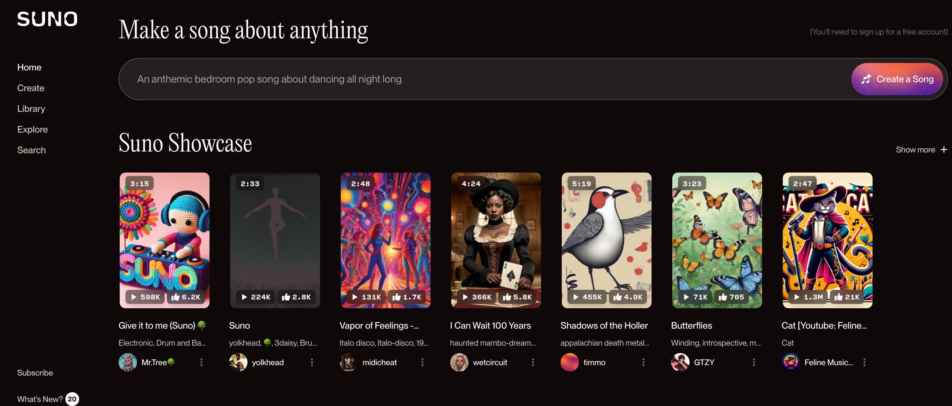Click the Suno logo
The height and width of the screenshot is (406, 952).
(x=47, y=19)
